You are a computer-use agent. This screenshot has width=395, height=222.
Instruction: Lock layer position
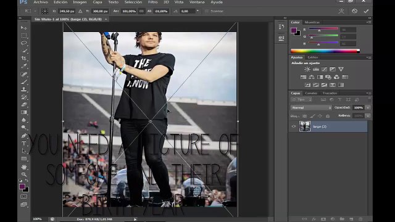pyautogui.click(x=320, y=116)
